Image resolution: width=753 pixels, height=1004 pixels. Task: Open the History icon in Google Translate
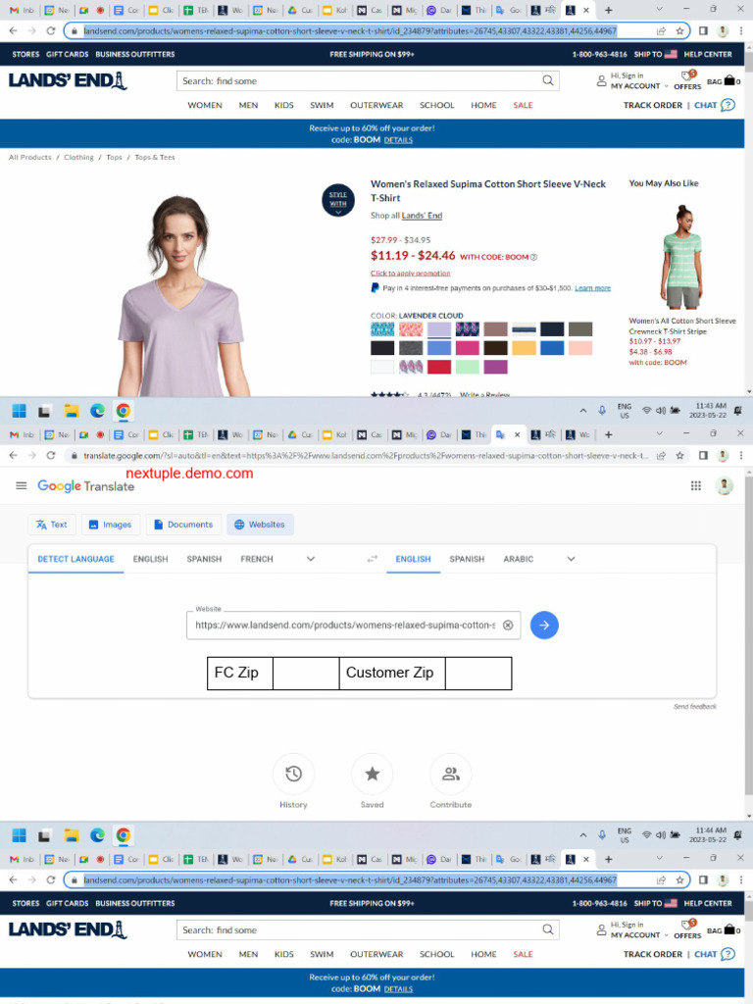tap(293, 775)
